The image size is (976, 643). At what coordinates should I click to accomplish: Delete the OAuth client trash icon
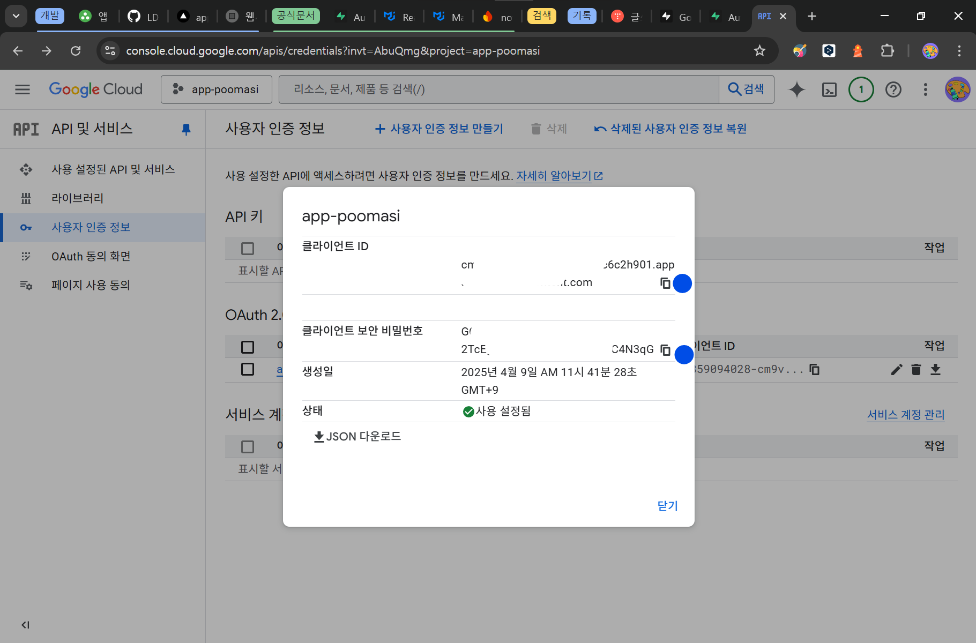click(916, 370)
